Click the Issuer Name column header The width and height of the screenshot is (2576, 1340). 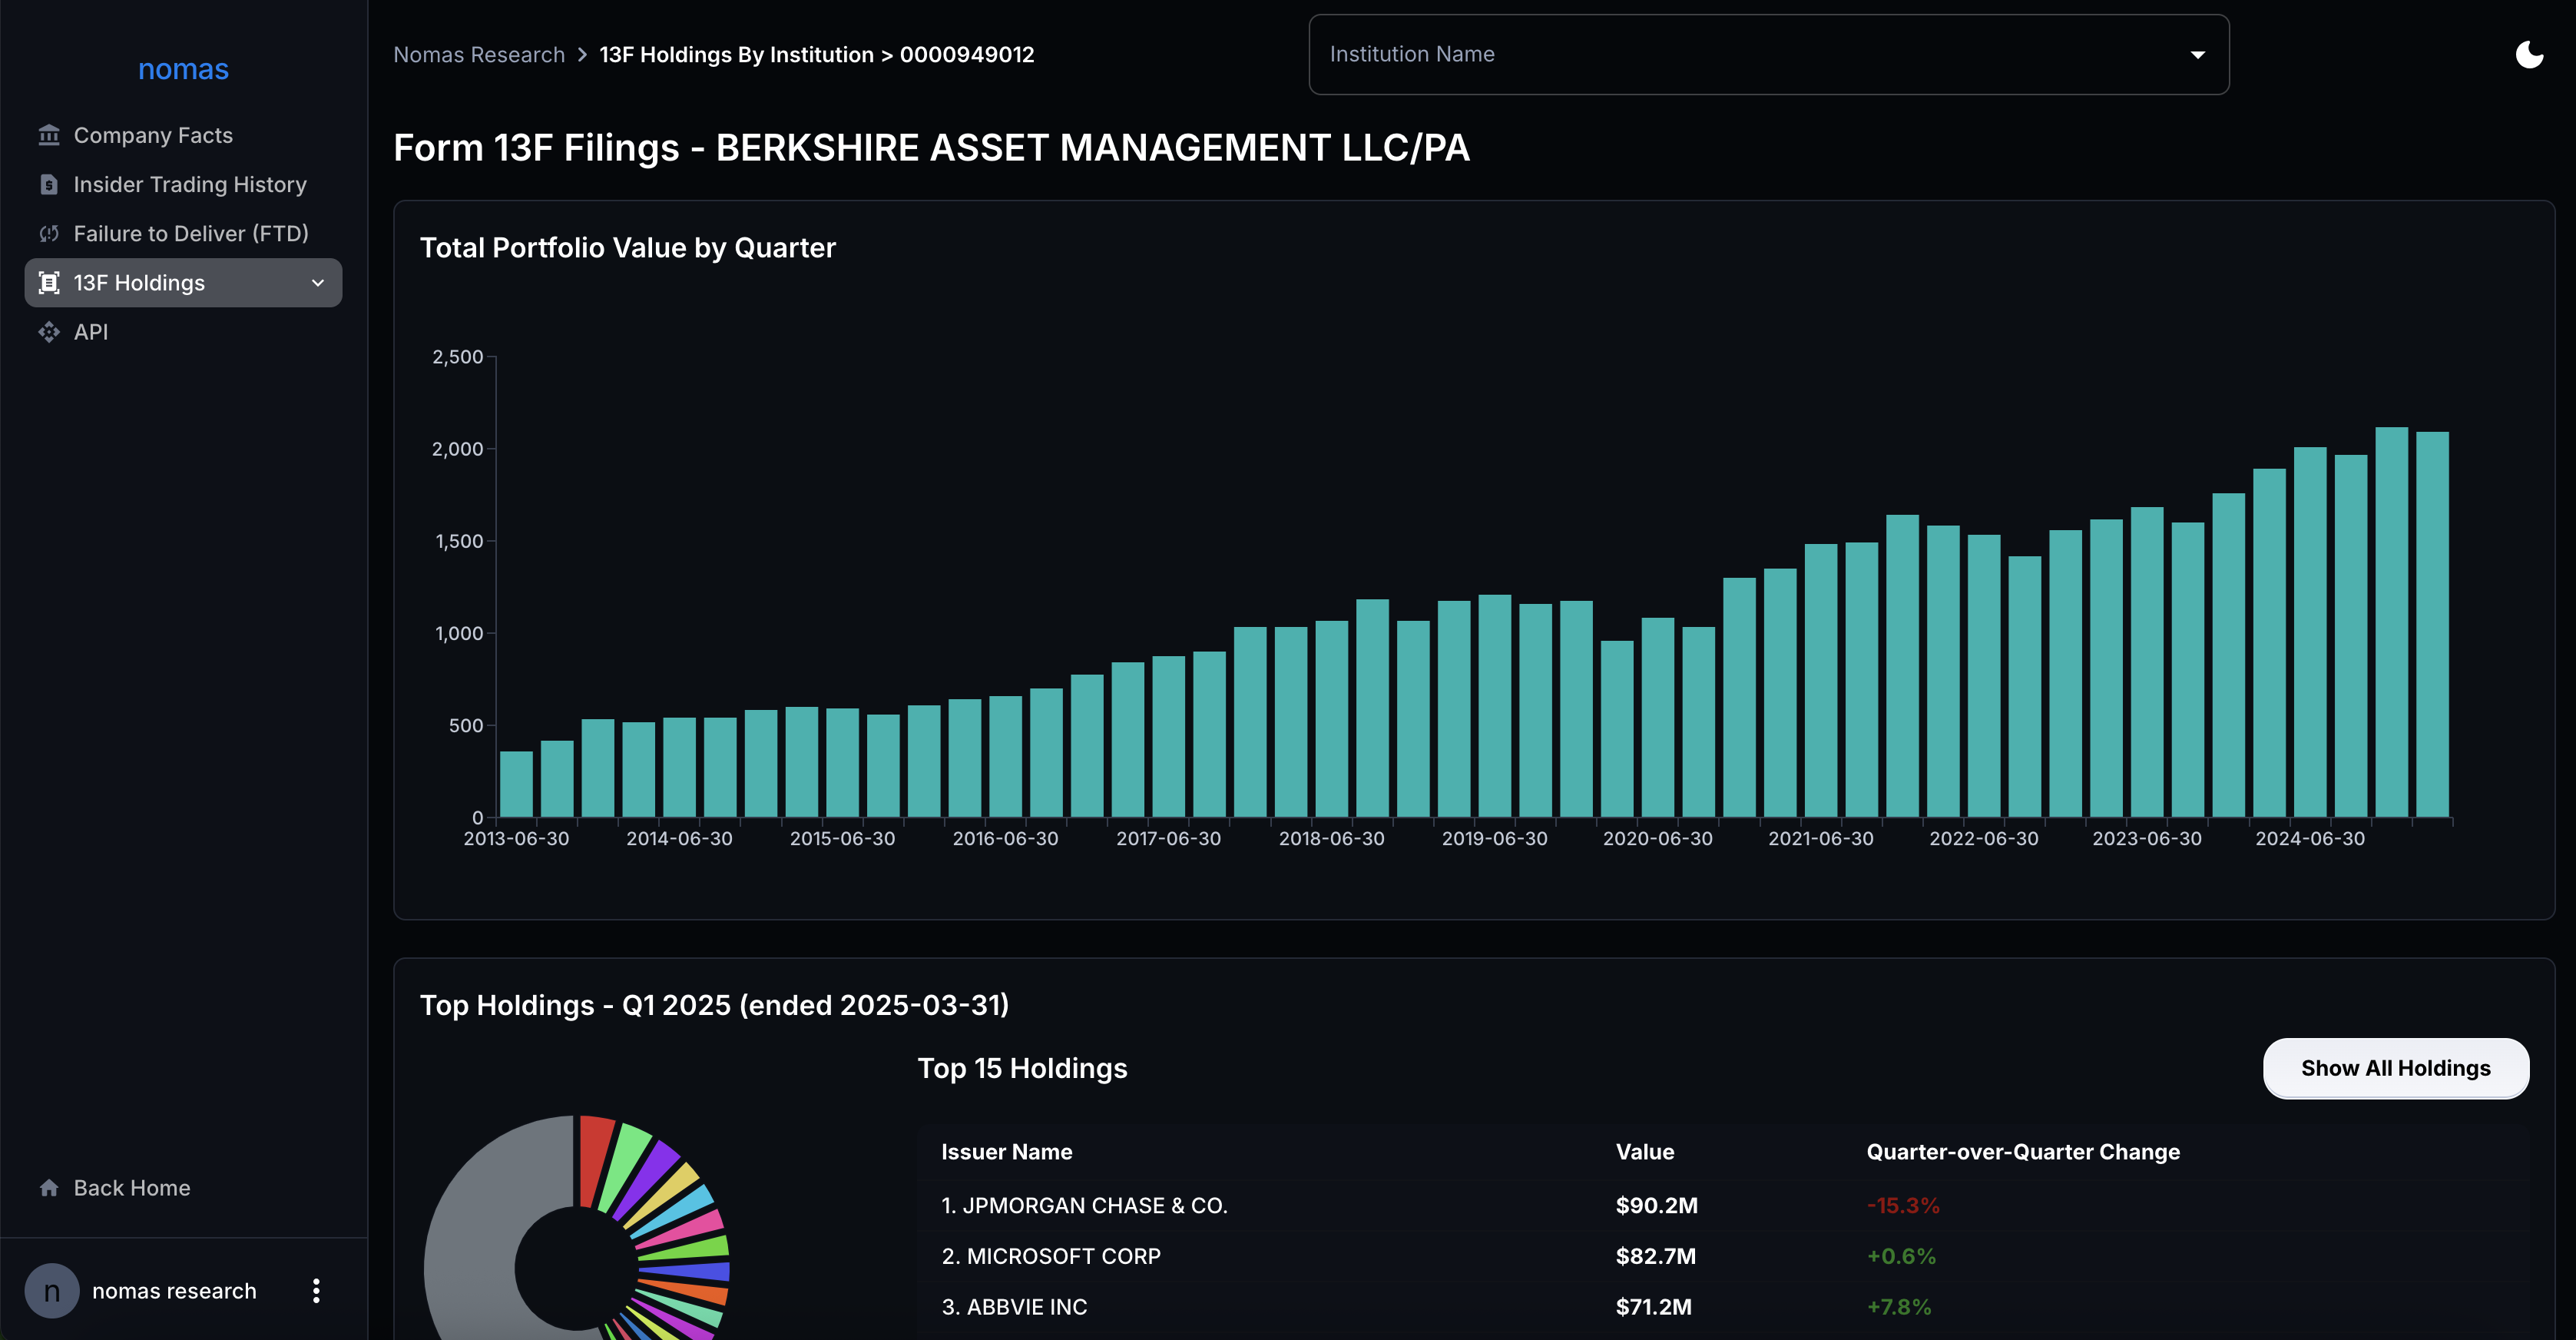coord(1006,1152)
